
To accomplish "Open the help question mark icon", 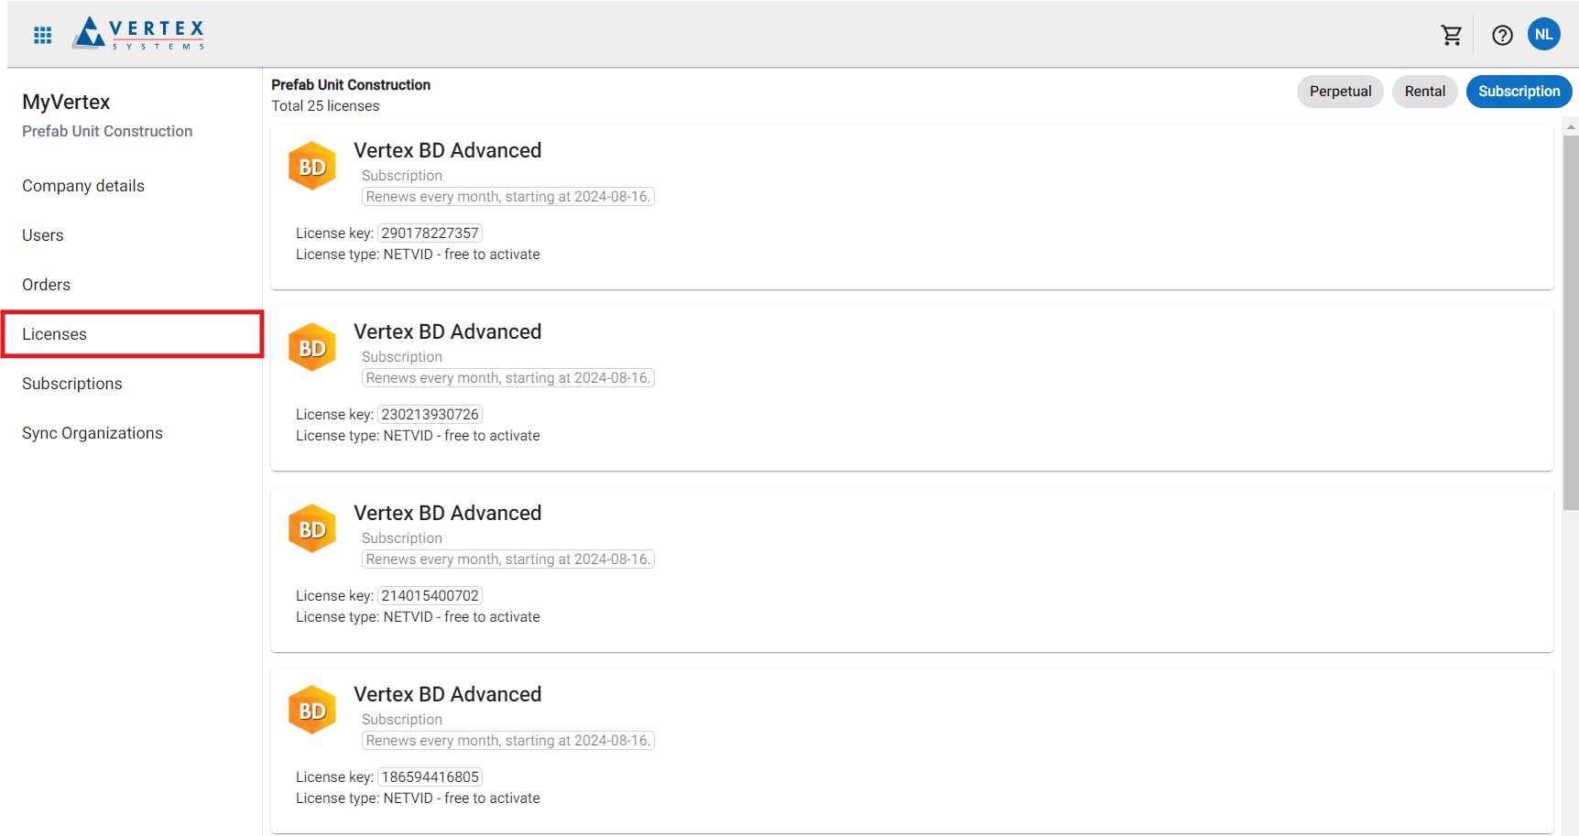I will [1502, 35].
